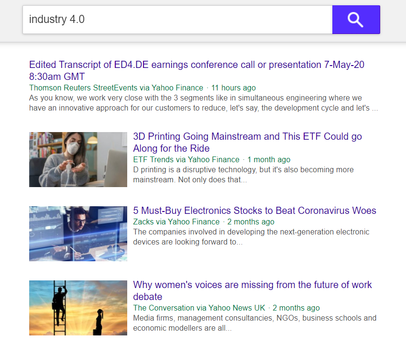Click 'Thomson Reuters StreetEvents via Yahoo Finance' source
406x345 pixels.
pos(116,88)
